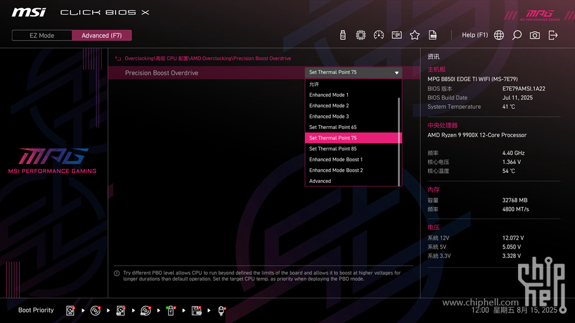Open the CPU chip icon in toolbar

[x=361, y=35]
